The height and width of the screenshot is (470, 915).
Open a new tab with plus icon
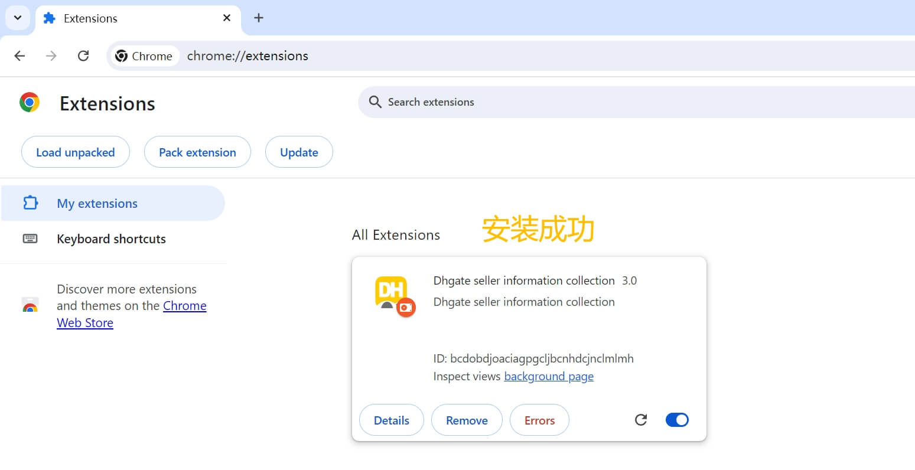coord(258,18)
